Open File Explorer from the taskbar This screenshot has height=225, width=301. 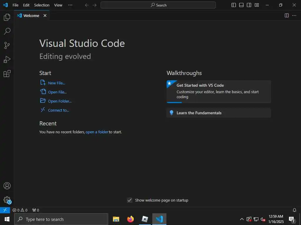pyautogui.click(x=116, y=219)
